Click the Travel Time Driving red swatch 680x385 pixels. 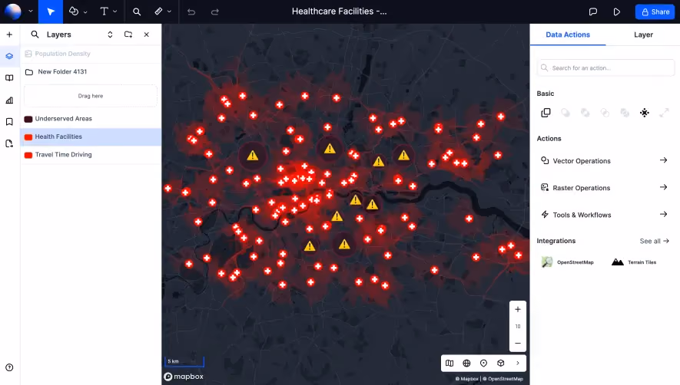coord(28,155)
